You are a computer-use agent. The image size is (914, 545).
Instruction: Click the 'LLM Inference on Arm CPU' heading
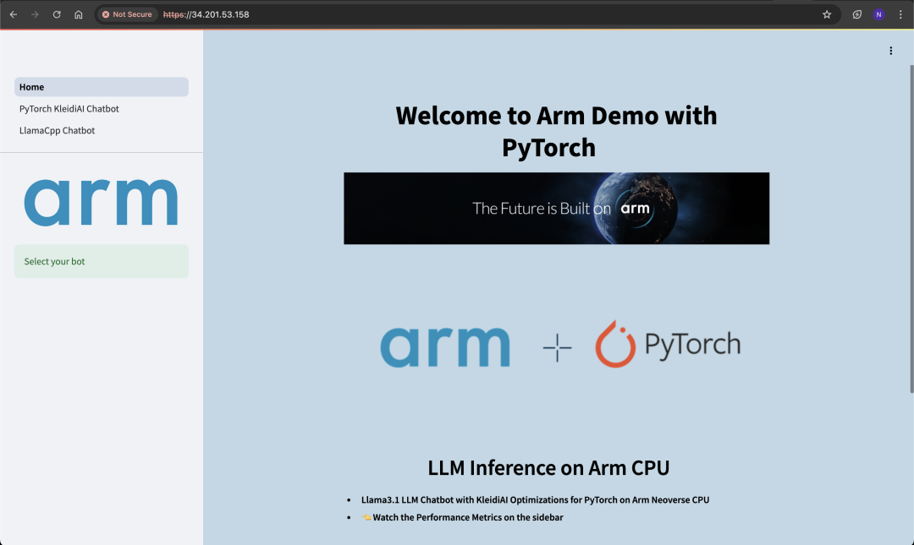548,467
